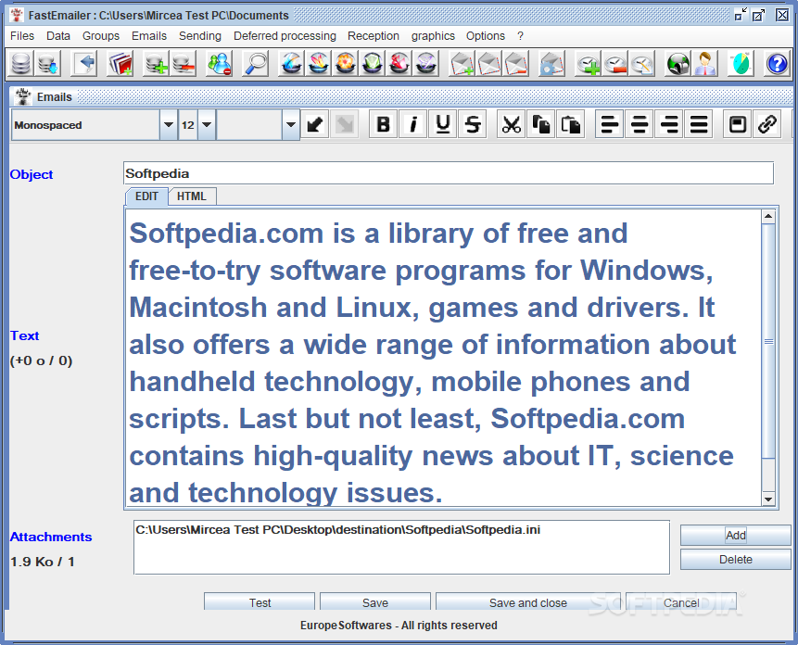Viewport: 798px width, 645px height.
Task: Expand the font size 12 dropdown
Action: pos(206,124)
